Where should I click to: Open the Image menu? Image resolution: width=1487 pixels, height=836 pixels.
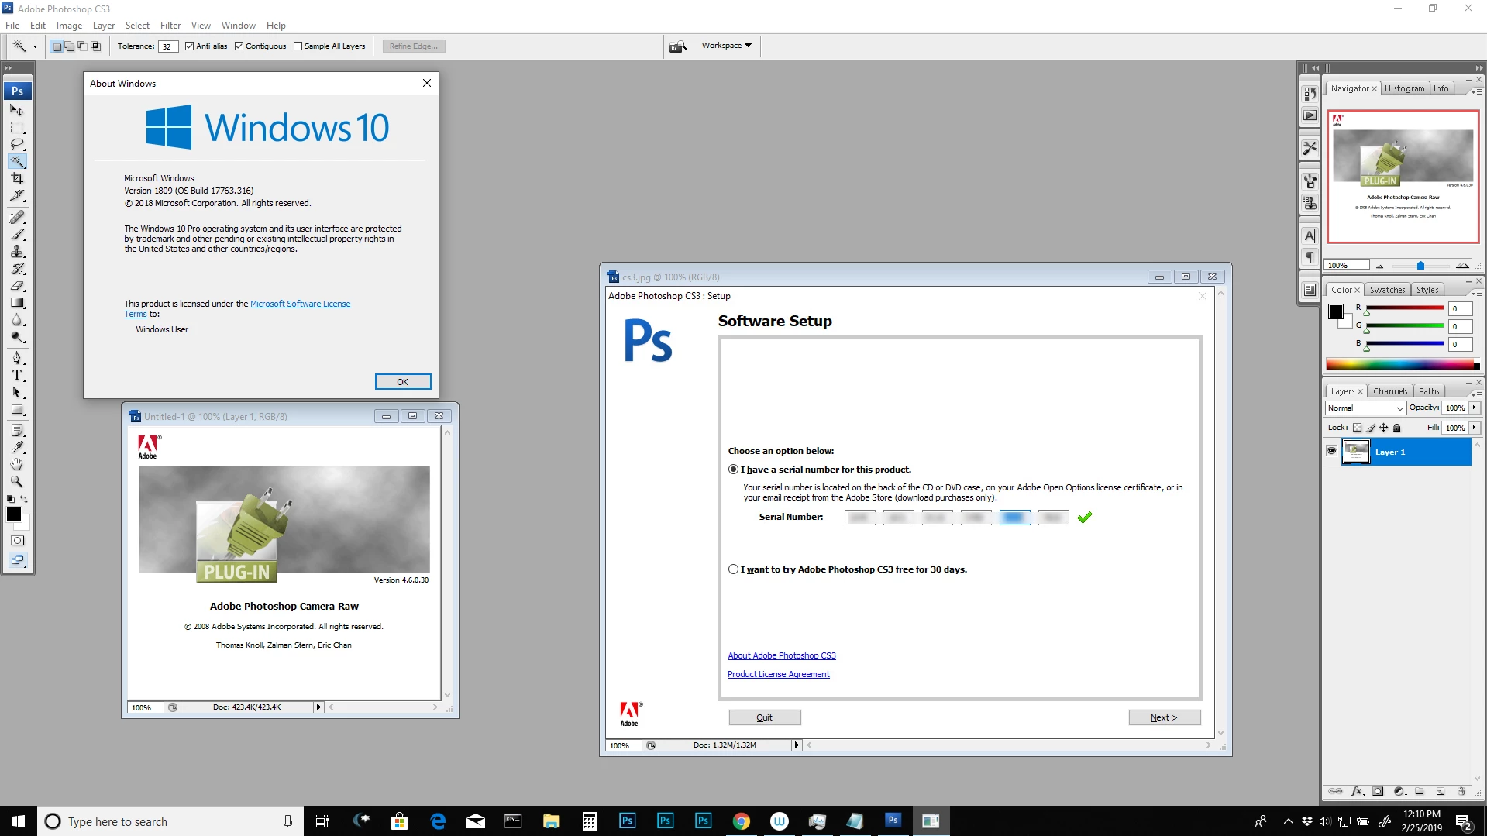point(69,26)
